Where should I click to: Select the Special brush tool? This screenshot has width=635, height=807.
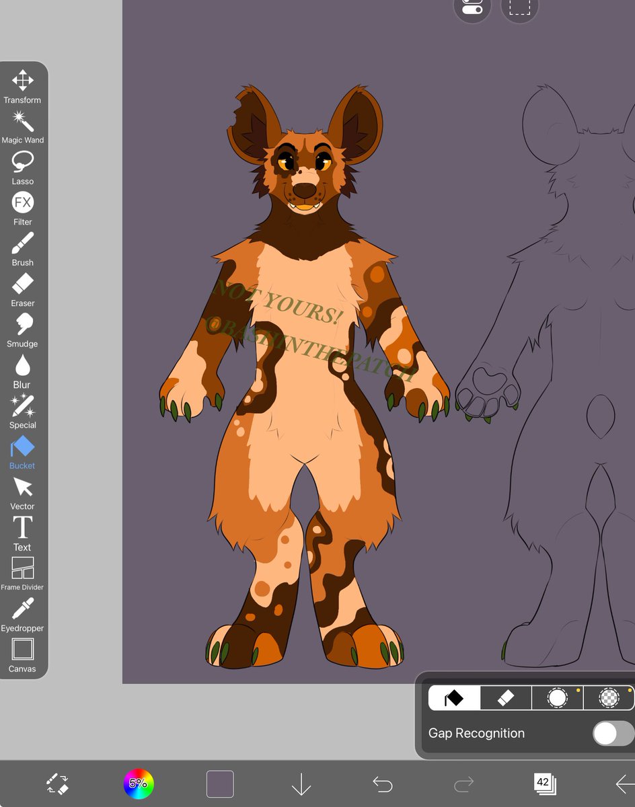22,412
